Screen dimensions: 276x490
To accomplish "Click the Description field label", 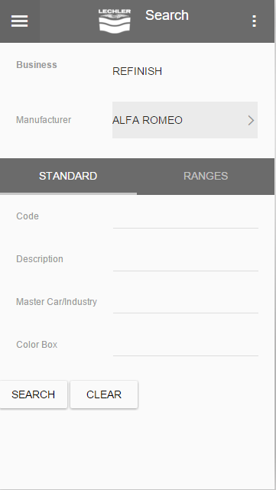I will coord(40,258).
